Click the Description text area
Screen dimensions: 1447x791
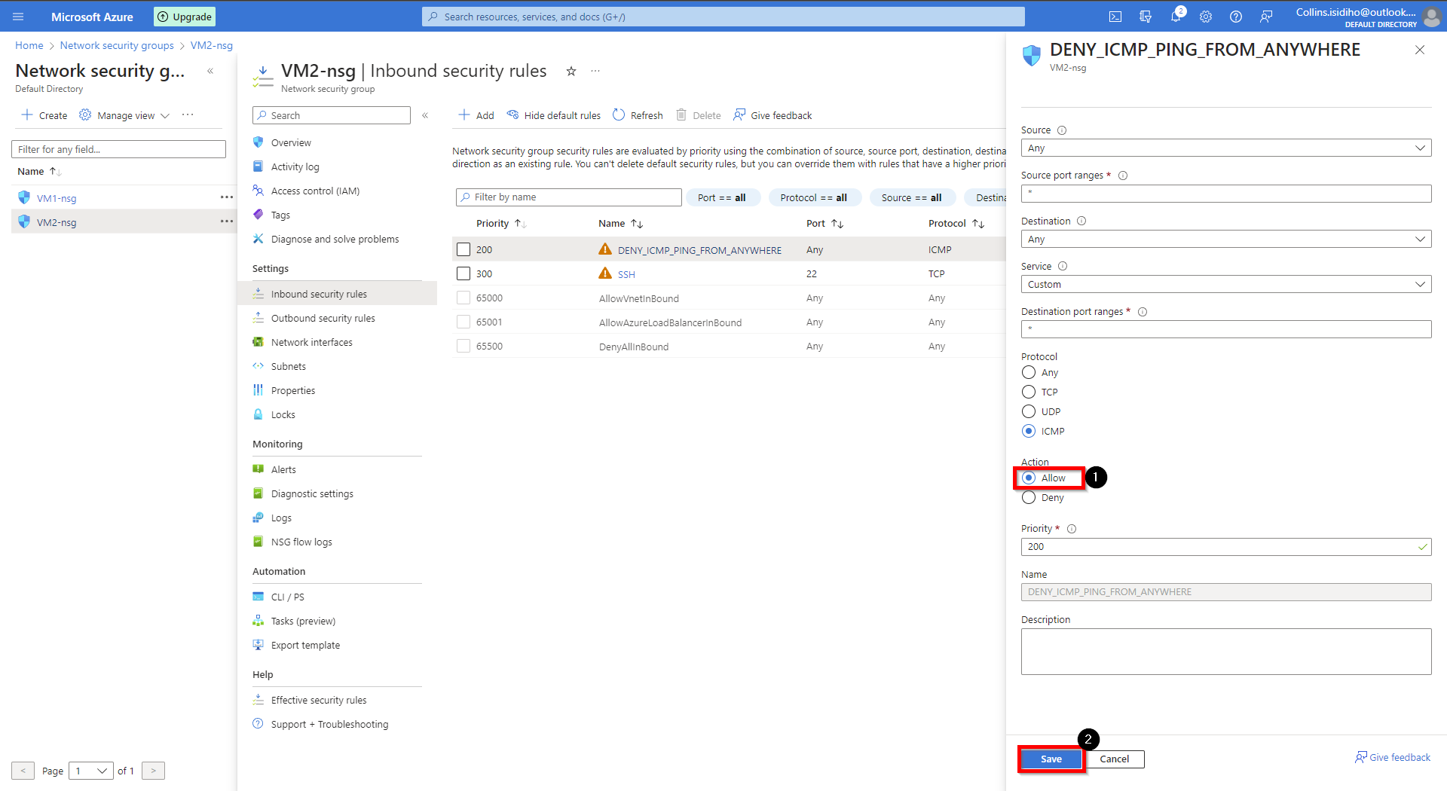click(1226, 652)
